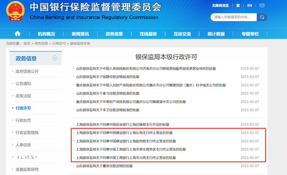Open 工商银行上海市莘庄商务区支行 link
Viewport: 287px width, 175px height.
[x=131, y=149]
